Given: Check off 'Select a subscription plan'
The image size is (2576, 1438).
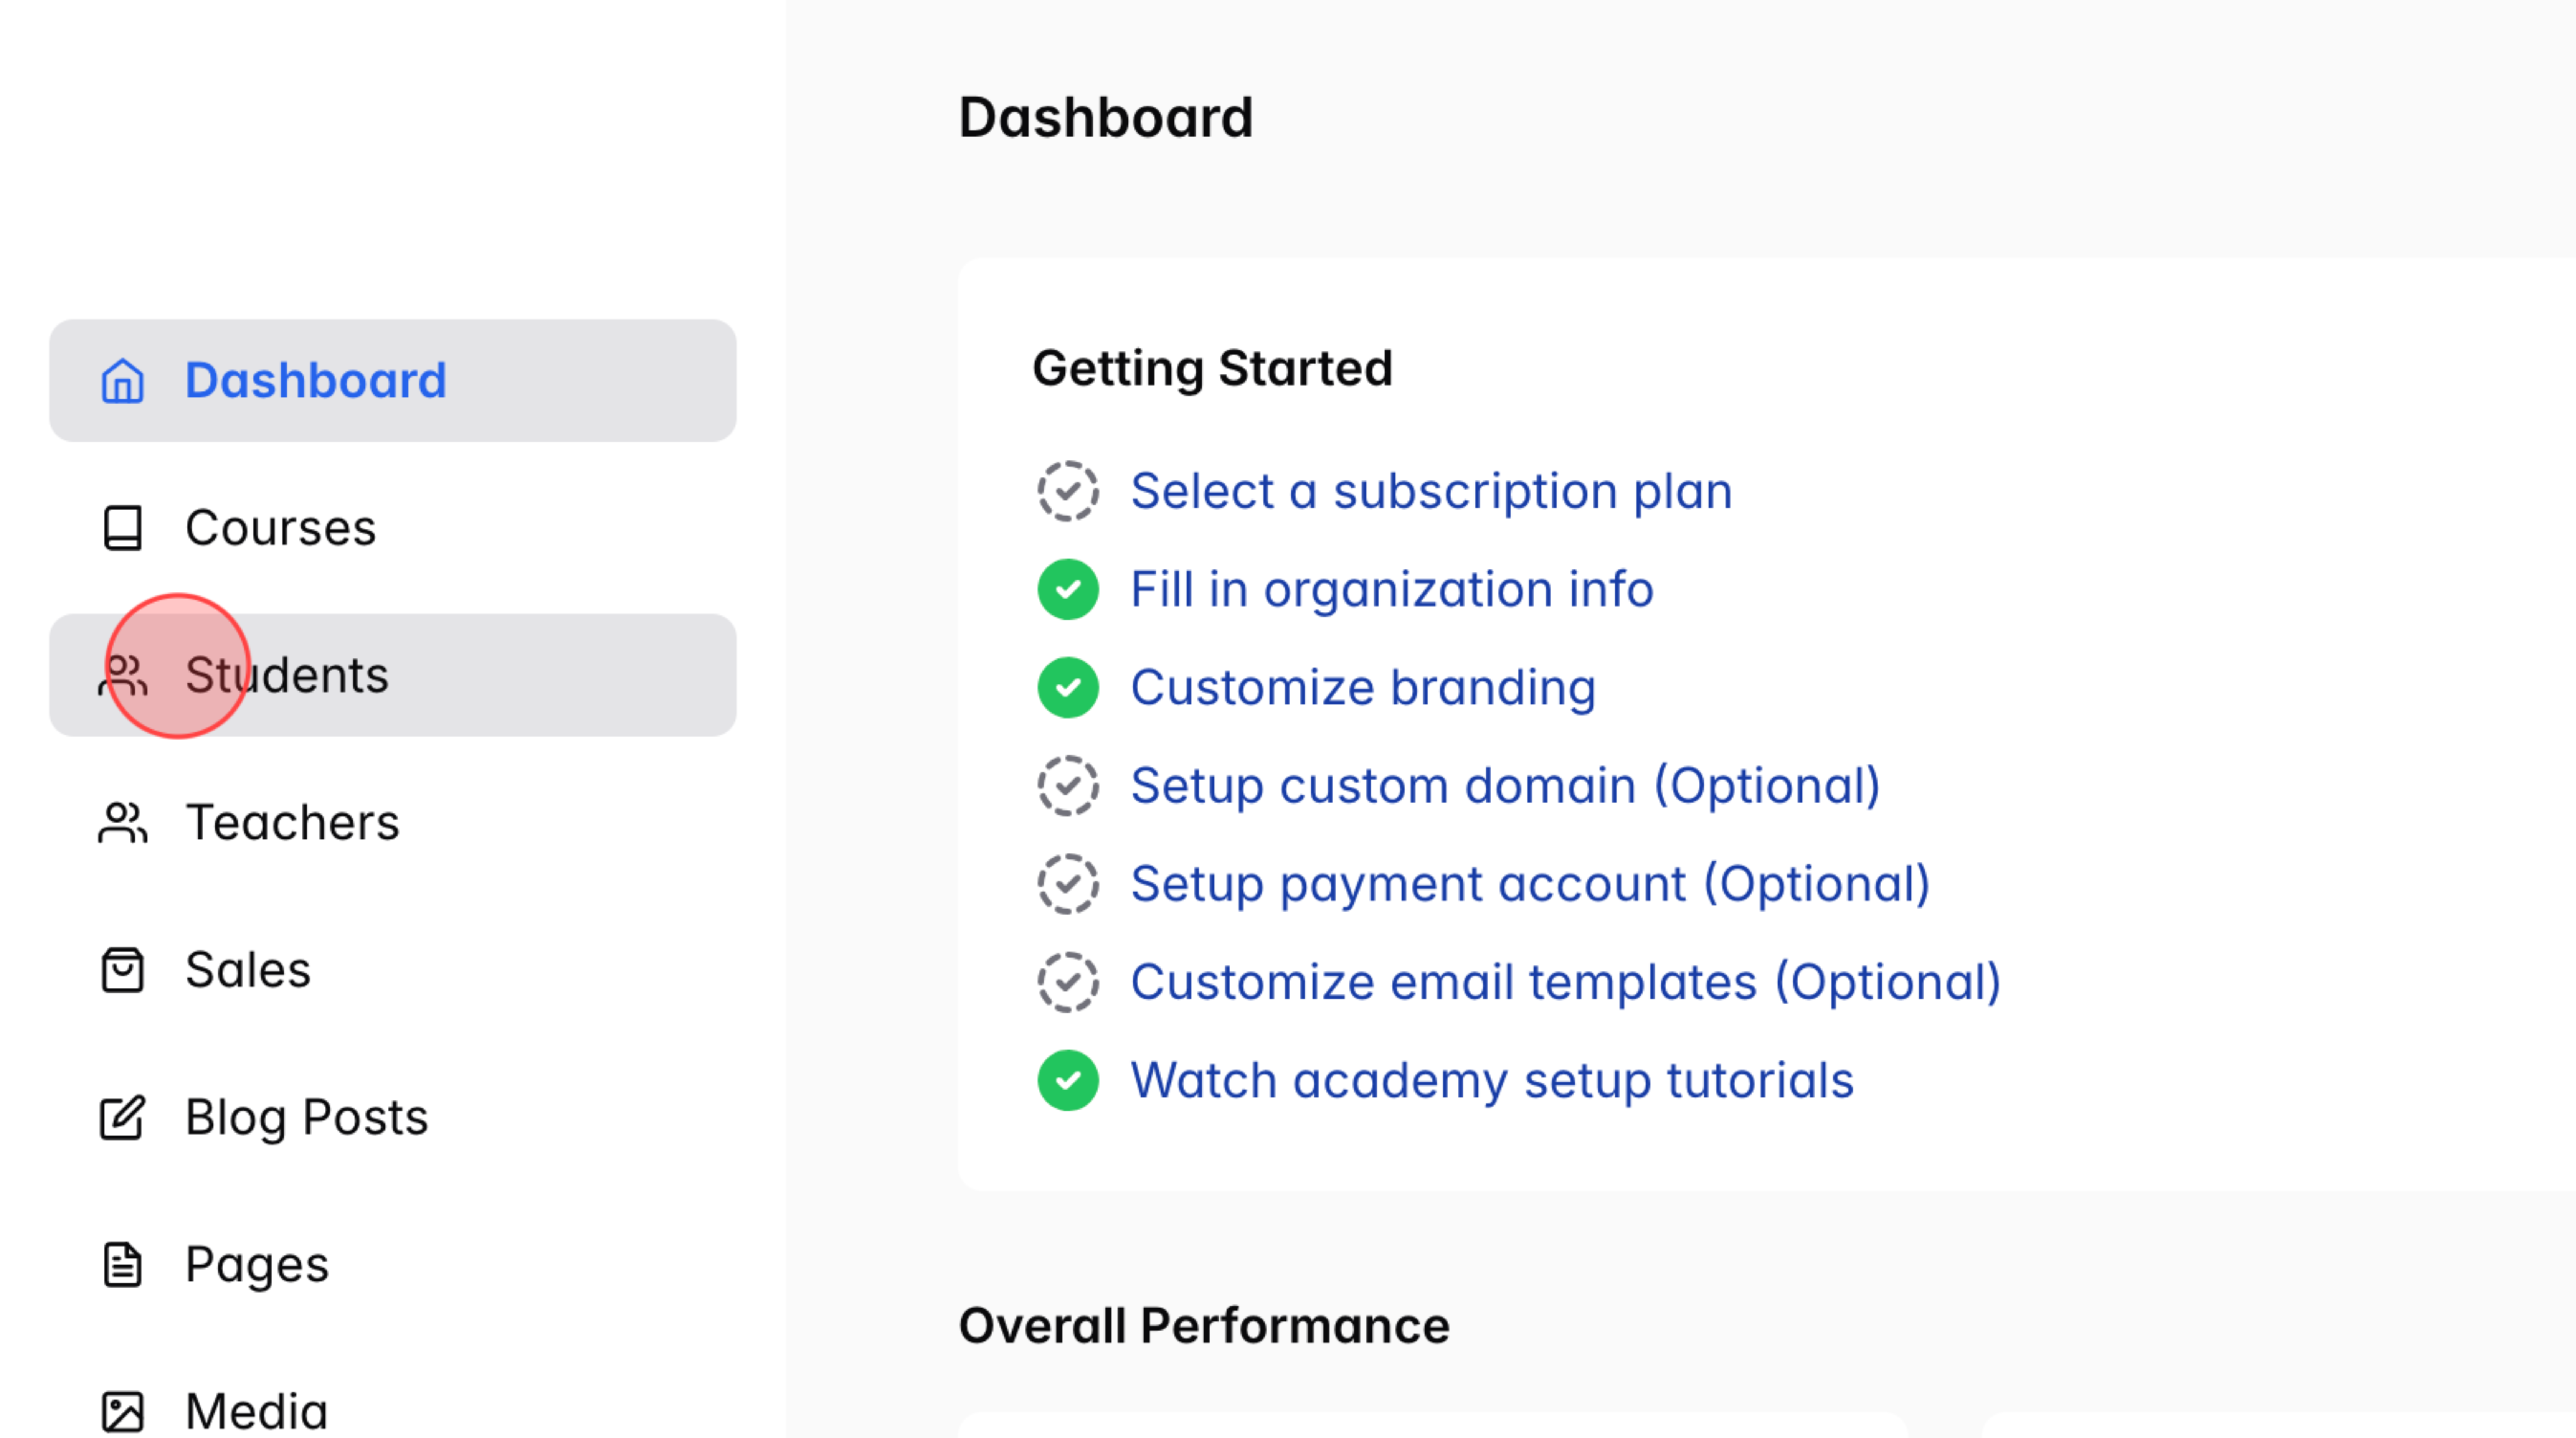Looking at the screenshot, I should pos(1068,490).
